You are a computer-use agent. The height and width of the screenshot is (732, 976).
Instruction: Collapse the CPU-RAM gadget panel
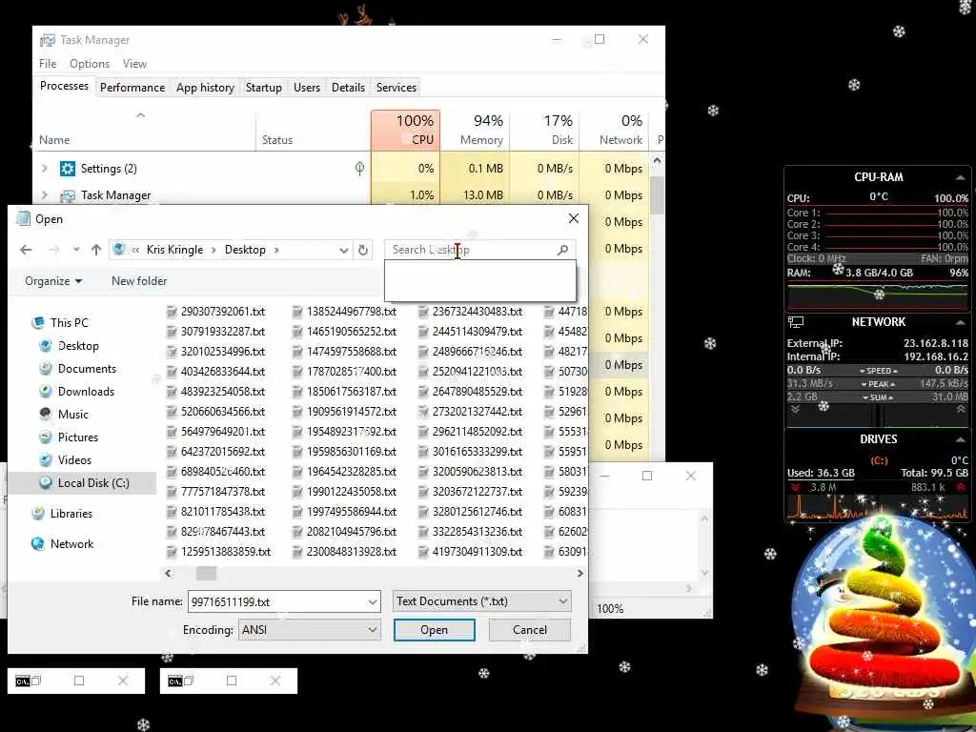(x=961, y=177)
